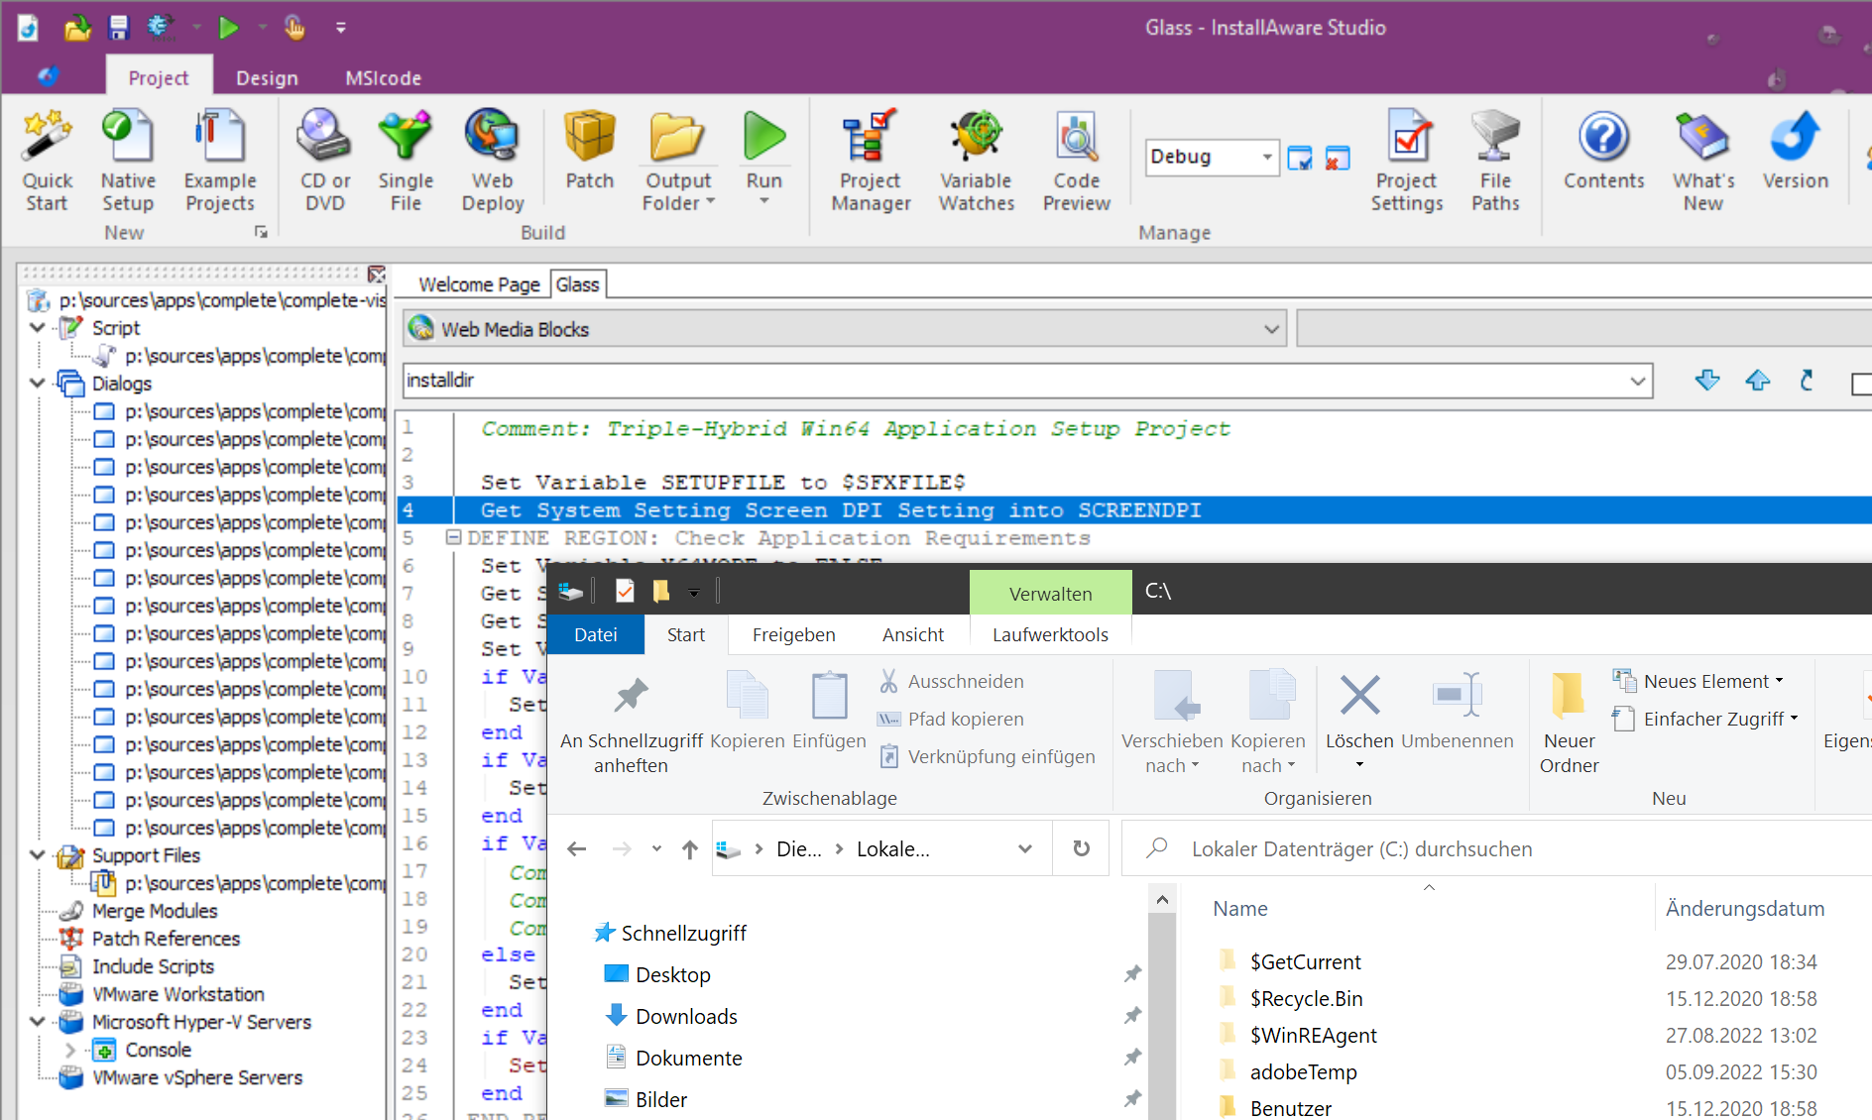Pin to Schnellzugriff in Explorer
Image resolution: width=1872 pixels, height=1120 pixels.
(631, 726)
